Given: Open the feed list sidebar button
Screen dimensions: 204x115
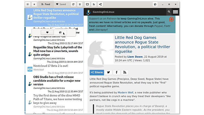Looking at the screenshot, I should (x=28, y=4).
